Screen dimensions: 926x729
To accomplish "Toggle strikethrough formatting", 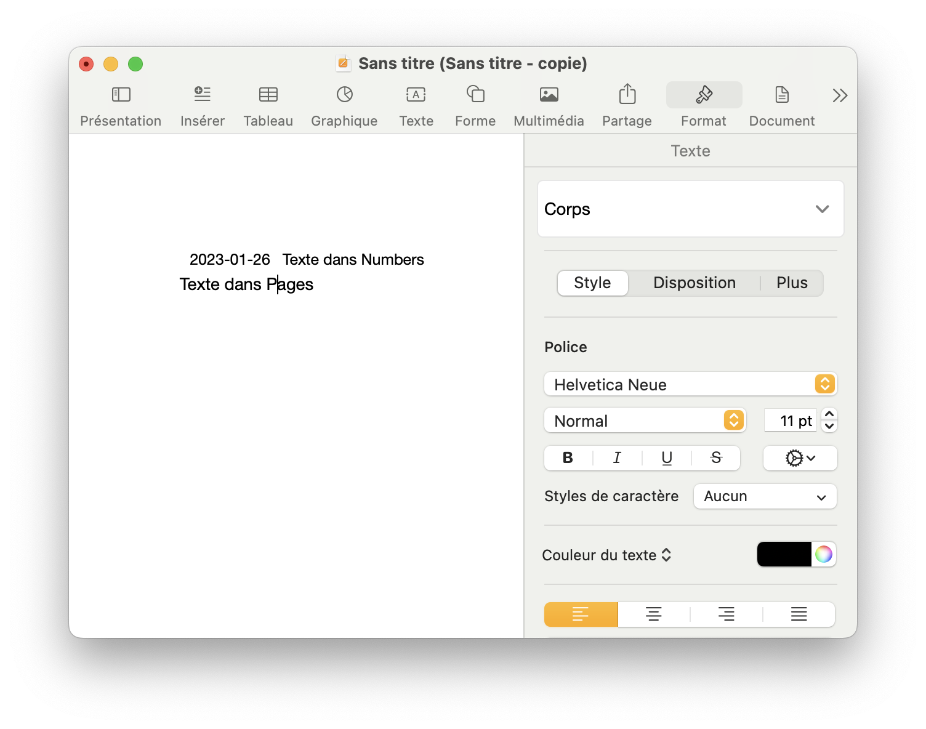I will point(716,458).
